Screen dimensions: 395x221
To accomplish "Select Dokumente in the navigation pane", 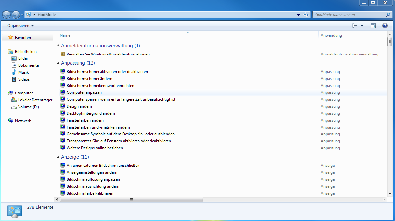I will tap(28, 65).
